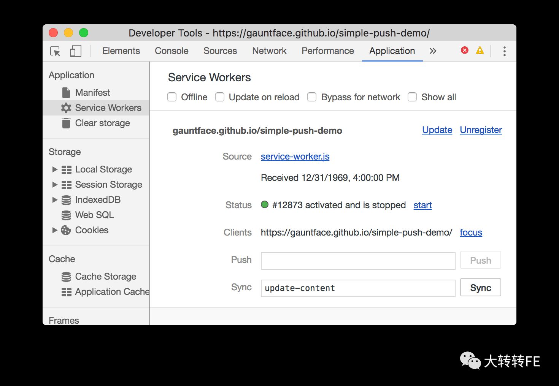Screen dimensions: 559x386
Task: Click the focus link for the client
Action: point(471,233)
